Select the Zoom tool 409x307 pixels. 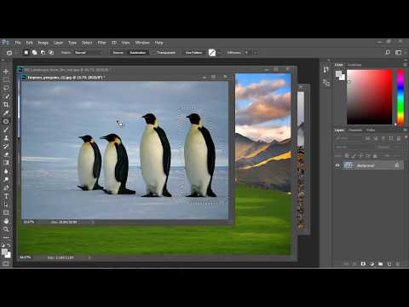click(6, 229)
